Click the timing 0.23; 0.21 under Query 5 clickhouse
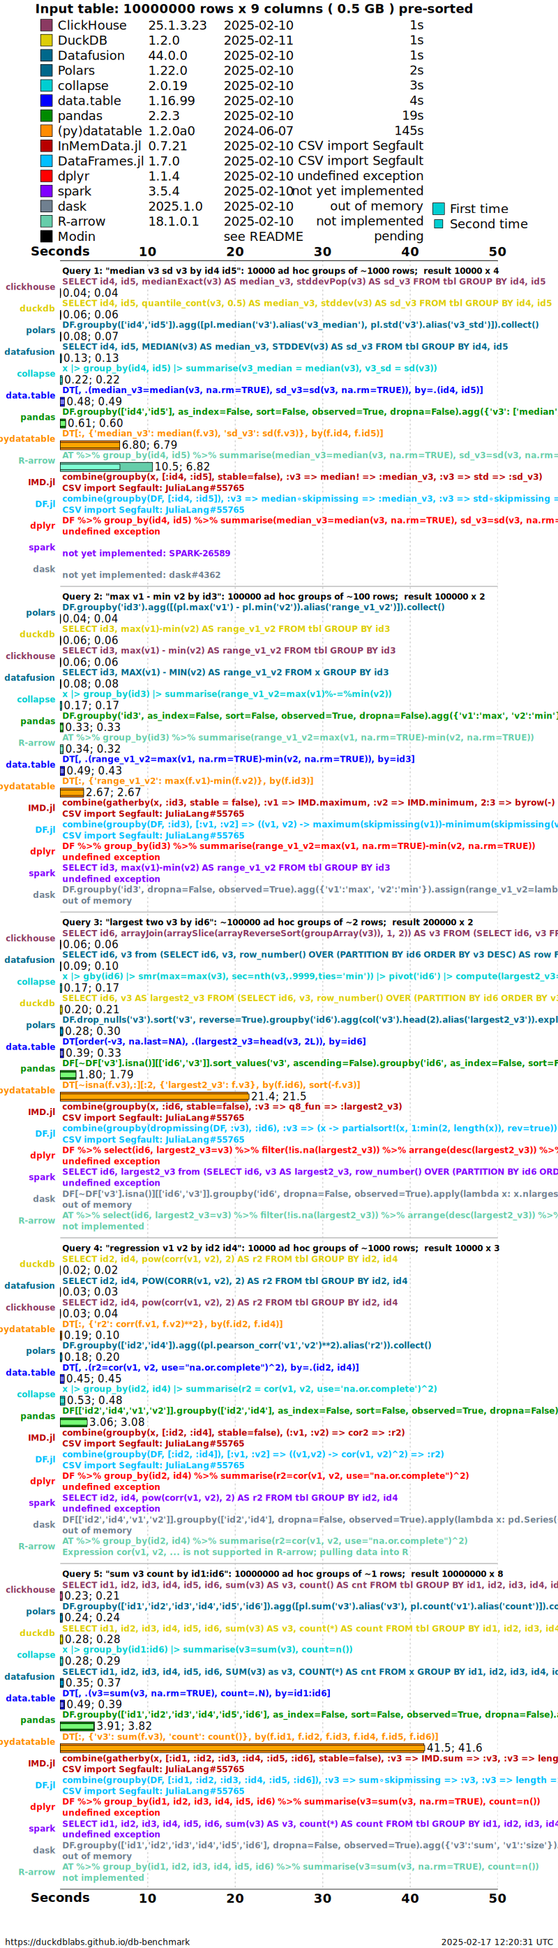 (91, 1595)
